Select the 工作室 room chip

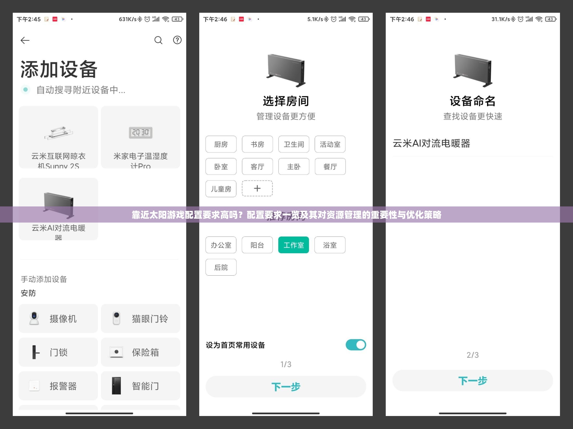click(293, 245)
